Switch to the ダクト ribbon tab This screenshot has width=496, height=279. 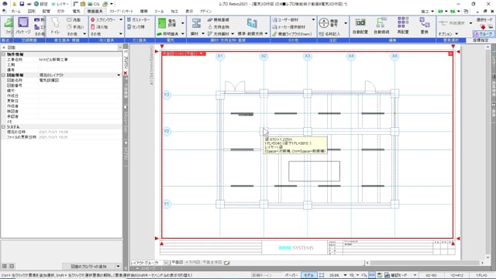(60, 11)
